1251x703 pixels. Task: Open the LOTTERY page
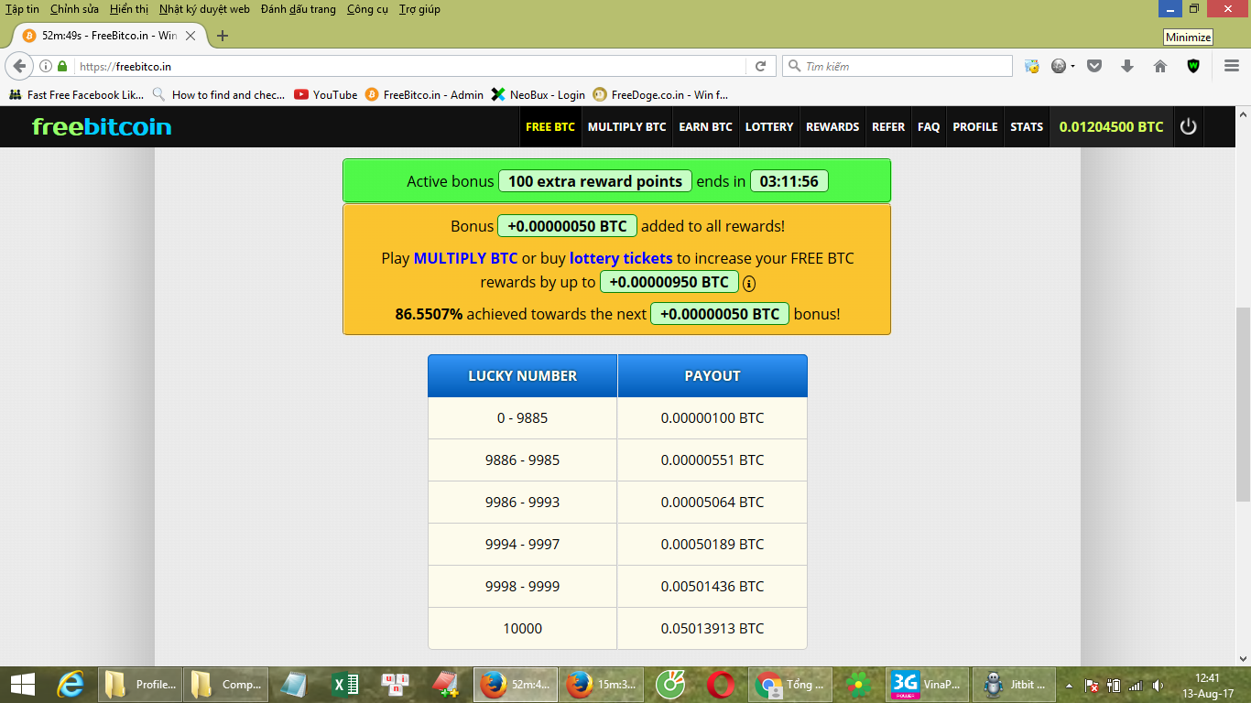[x=769, y=126]
